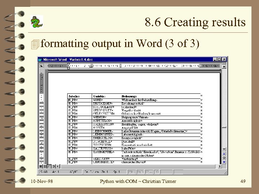Click the Word icon in the title bar
The width and height of the screenshot is (259, 194).
click(40, 60)
